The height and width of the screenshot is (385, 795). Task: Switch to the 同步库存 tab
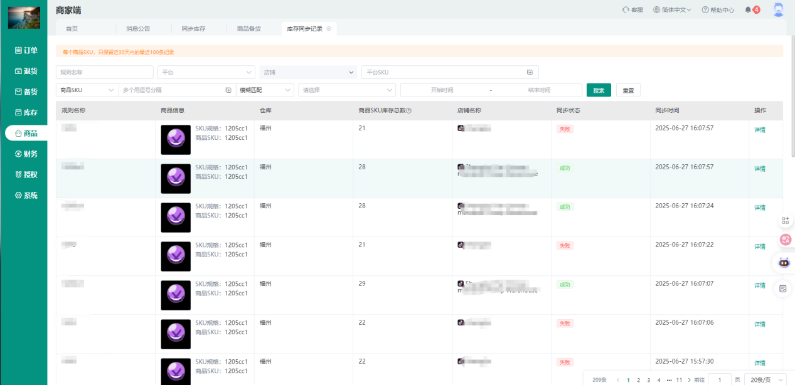pyautogui.click(x=193, y=29)
